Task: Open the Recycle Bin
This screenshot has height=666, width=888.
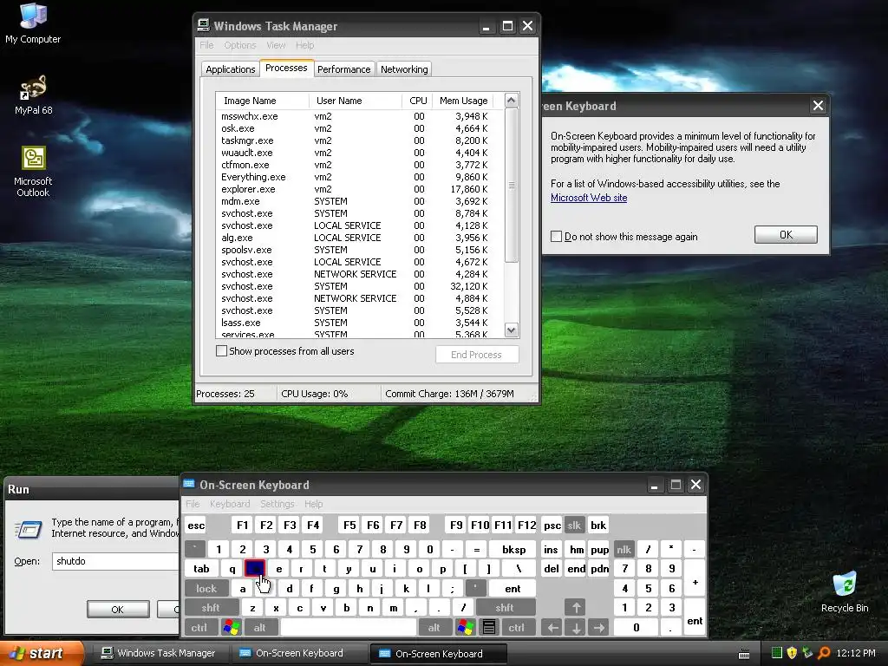Action: [845, 592]
